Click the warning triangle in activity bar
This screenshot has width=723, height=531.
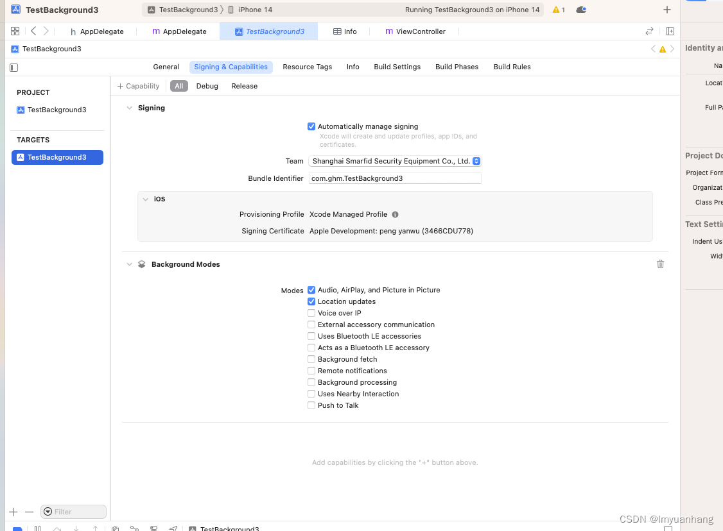(x=555, y=10)
